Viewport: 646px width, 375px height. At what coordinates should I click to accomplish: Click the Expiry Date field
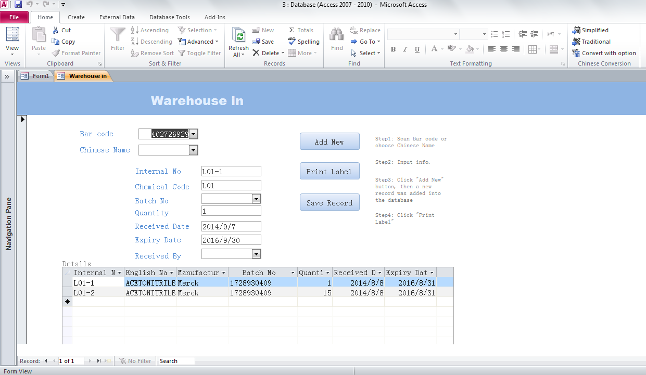(x=231, y=240)
